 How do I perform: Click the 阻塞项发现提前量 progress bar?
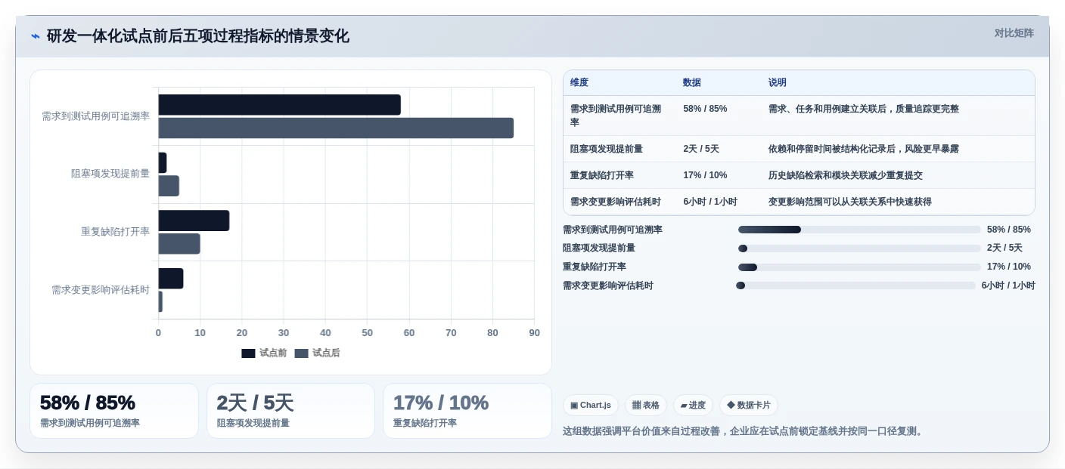(859, 248)
